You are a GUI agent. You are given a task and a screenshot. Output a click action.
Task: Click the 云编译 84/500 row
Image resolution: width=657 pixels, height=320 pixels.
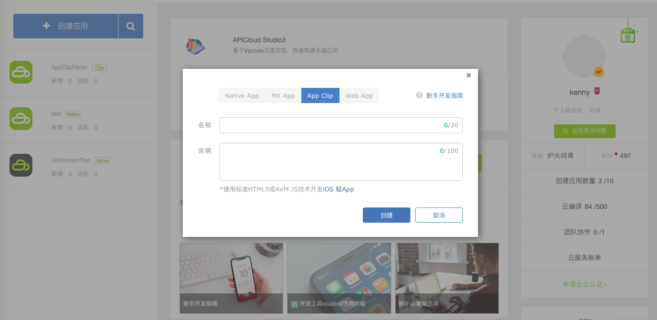point(585,207)
